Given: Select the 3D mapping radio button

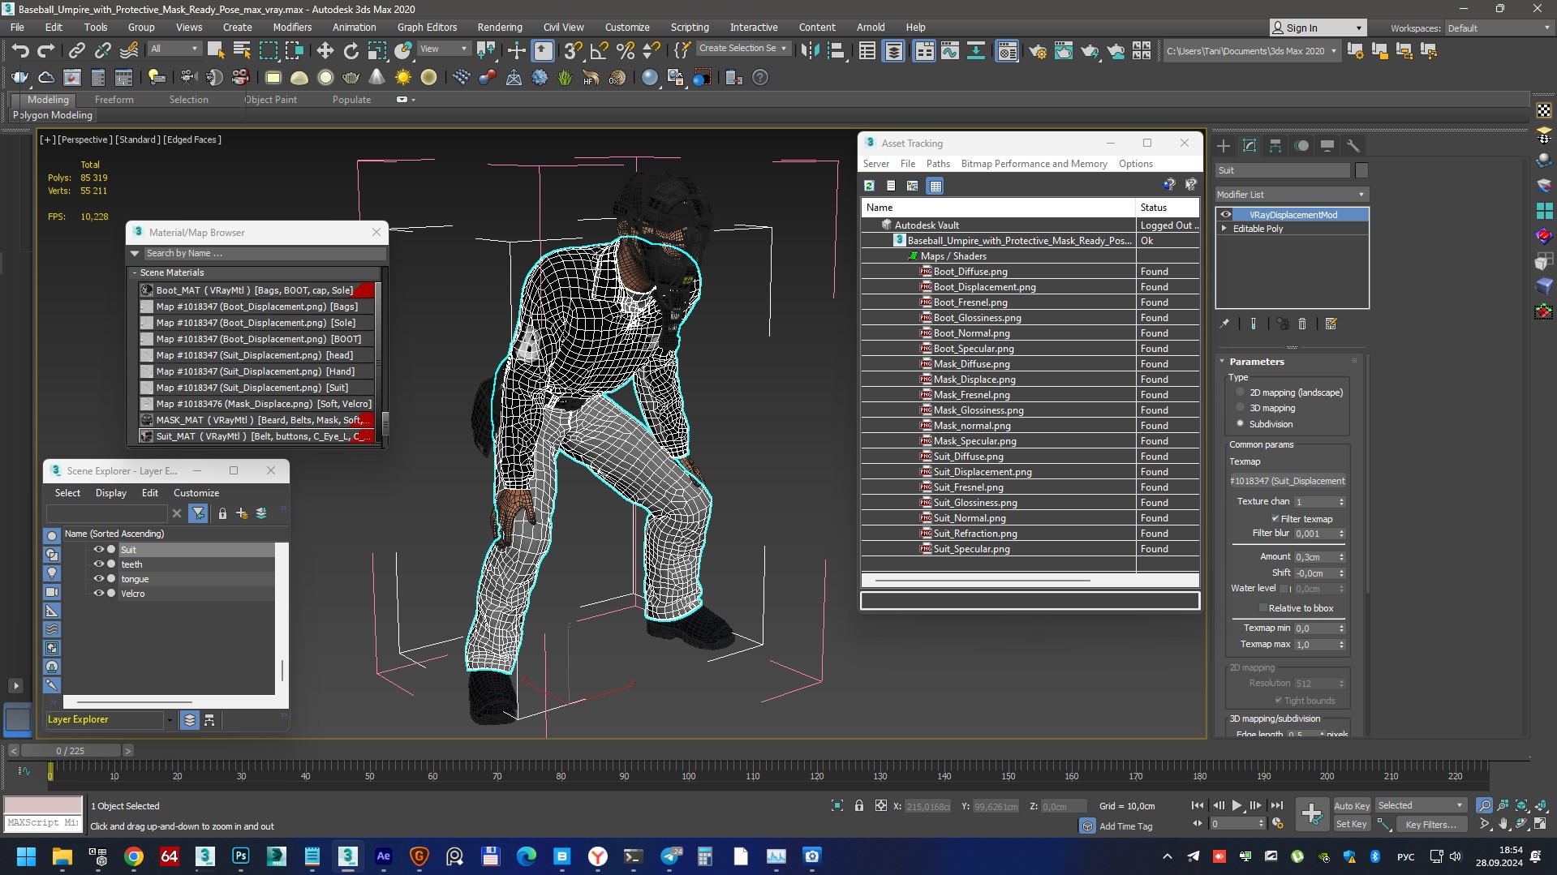Looking at the screenshot, I should point(1240,408).
